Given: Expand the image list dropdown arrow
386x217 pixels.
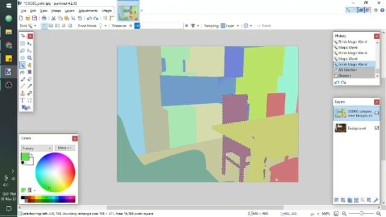Looking at the screenshot, I should tap(142, 11).
